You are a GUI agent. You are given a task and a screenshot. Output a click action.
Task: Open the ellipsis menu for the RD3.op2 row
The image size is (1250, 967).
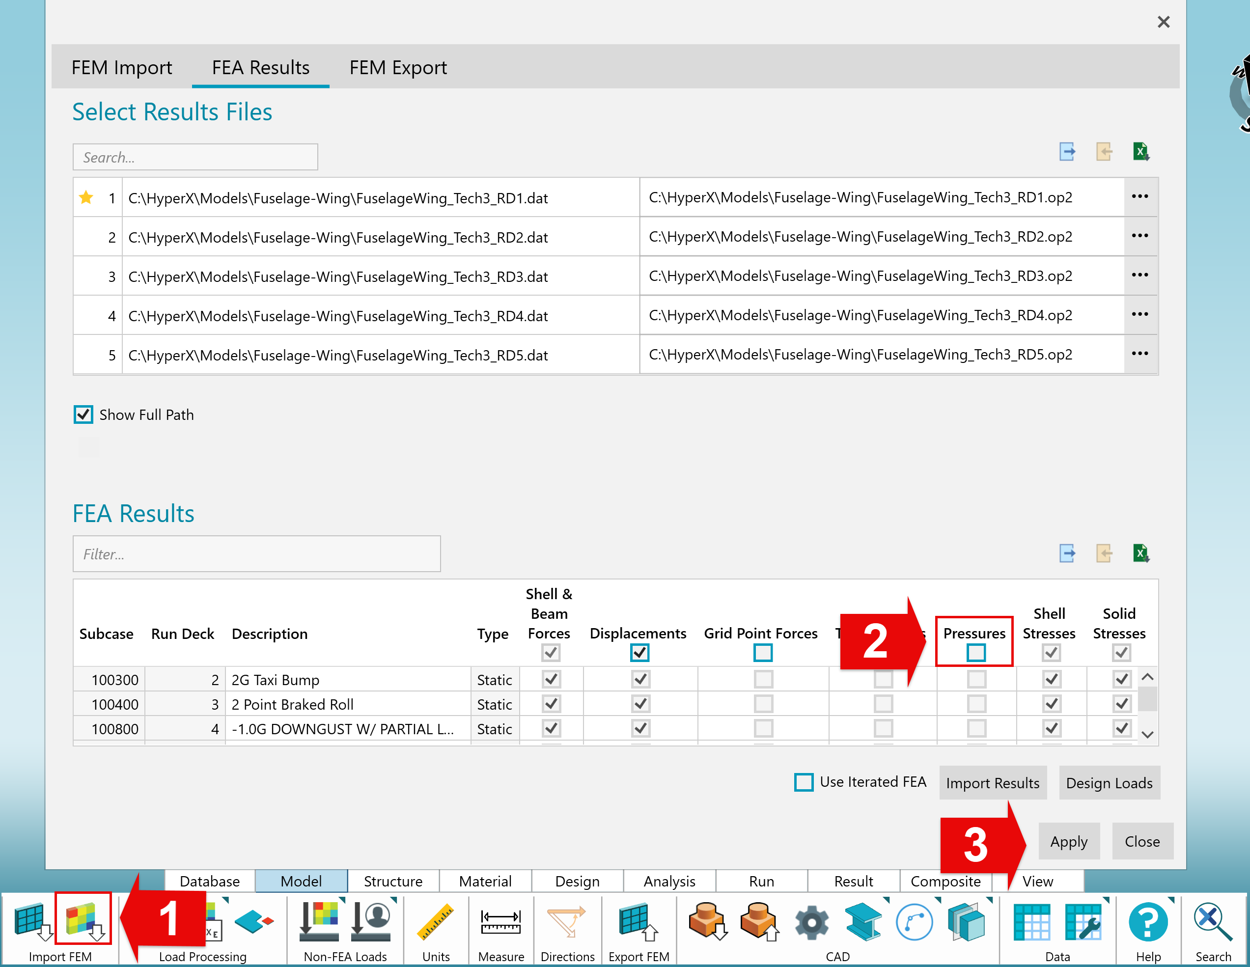pos(1139,275)
